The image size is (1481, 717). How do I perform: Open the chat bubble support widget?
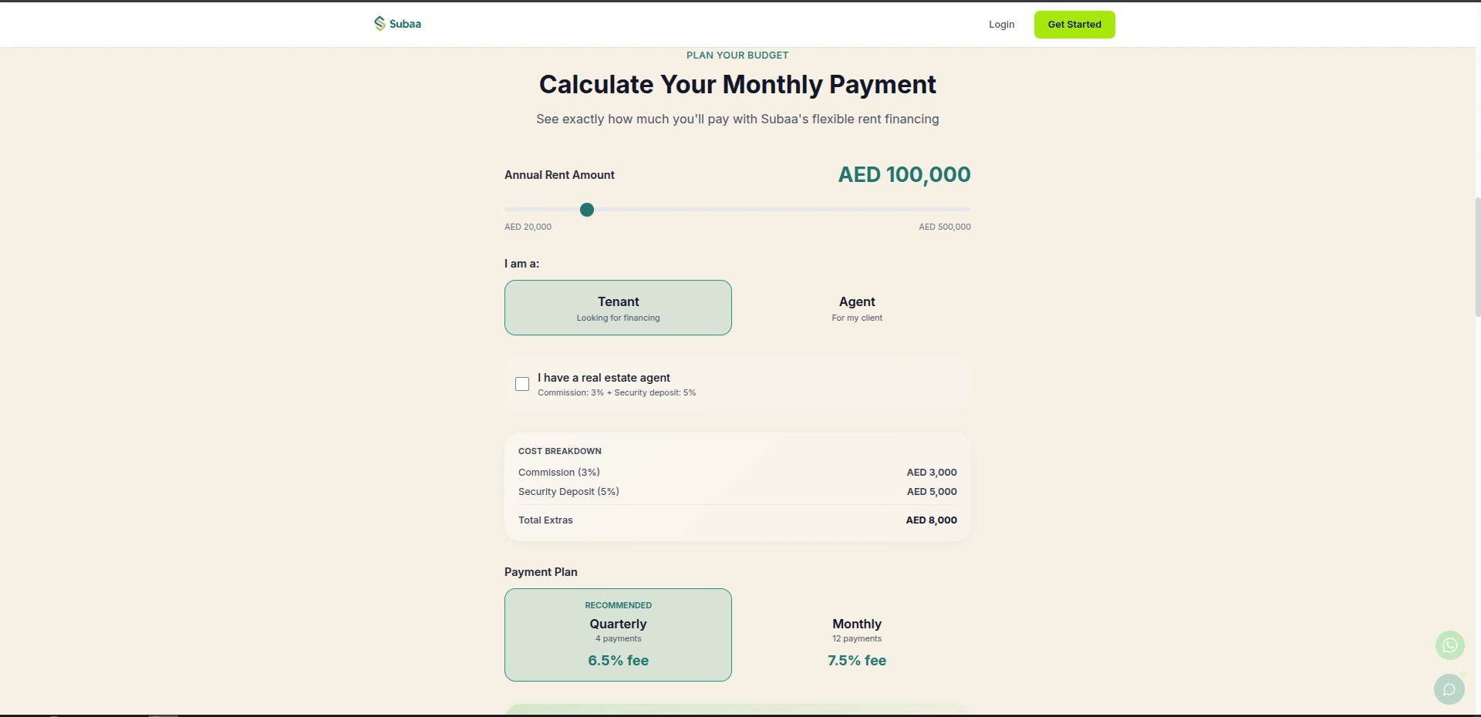click(1449, 689)
